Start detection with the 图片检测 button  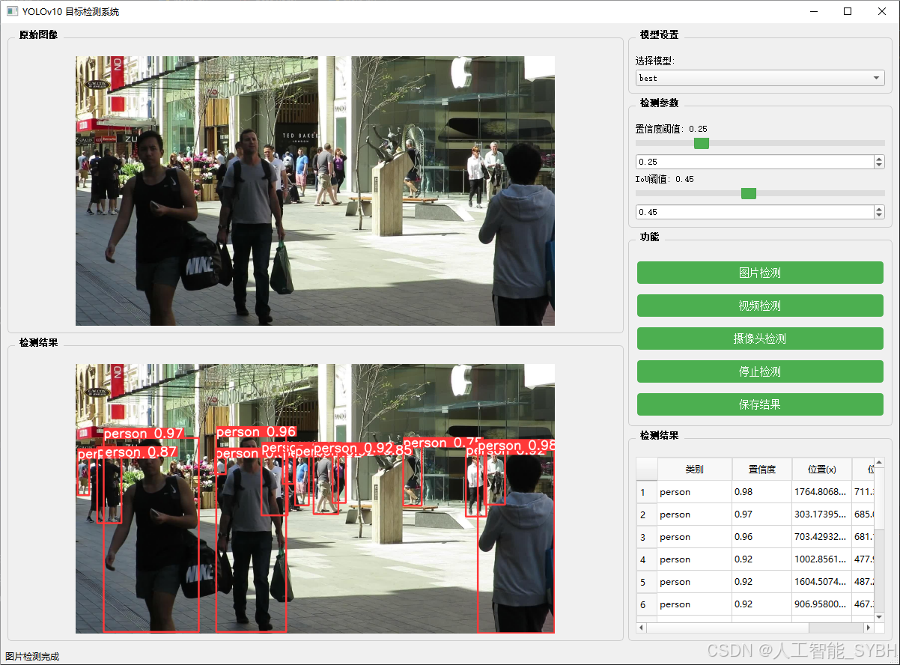click(x=759, y=273)
